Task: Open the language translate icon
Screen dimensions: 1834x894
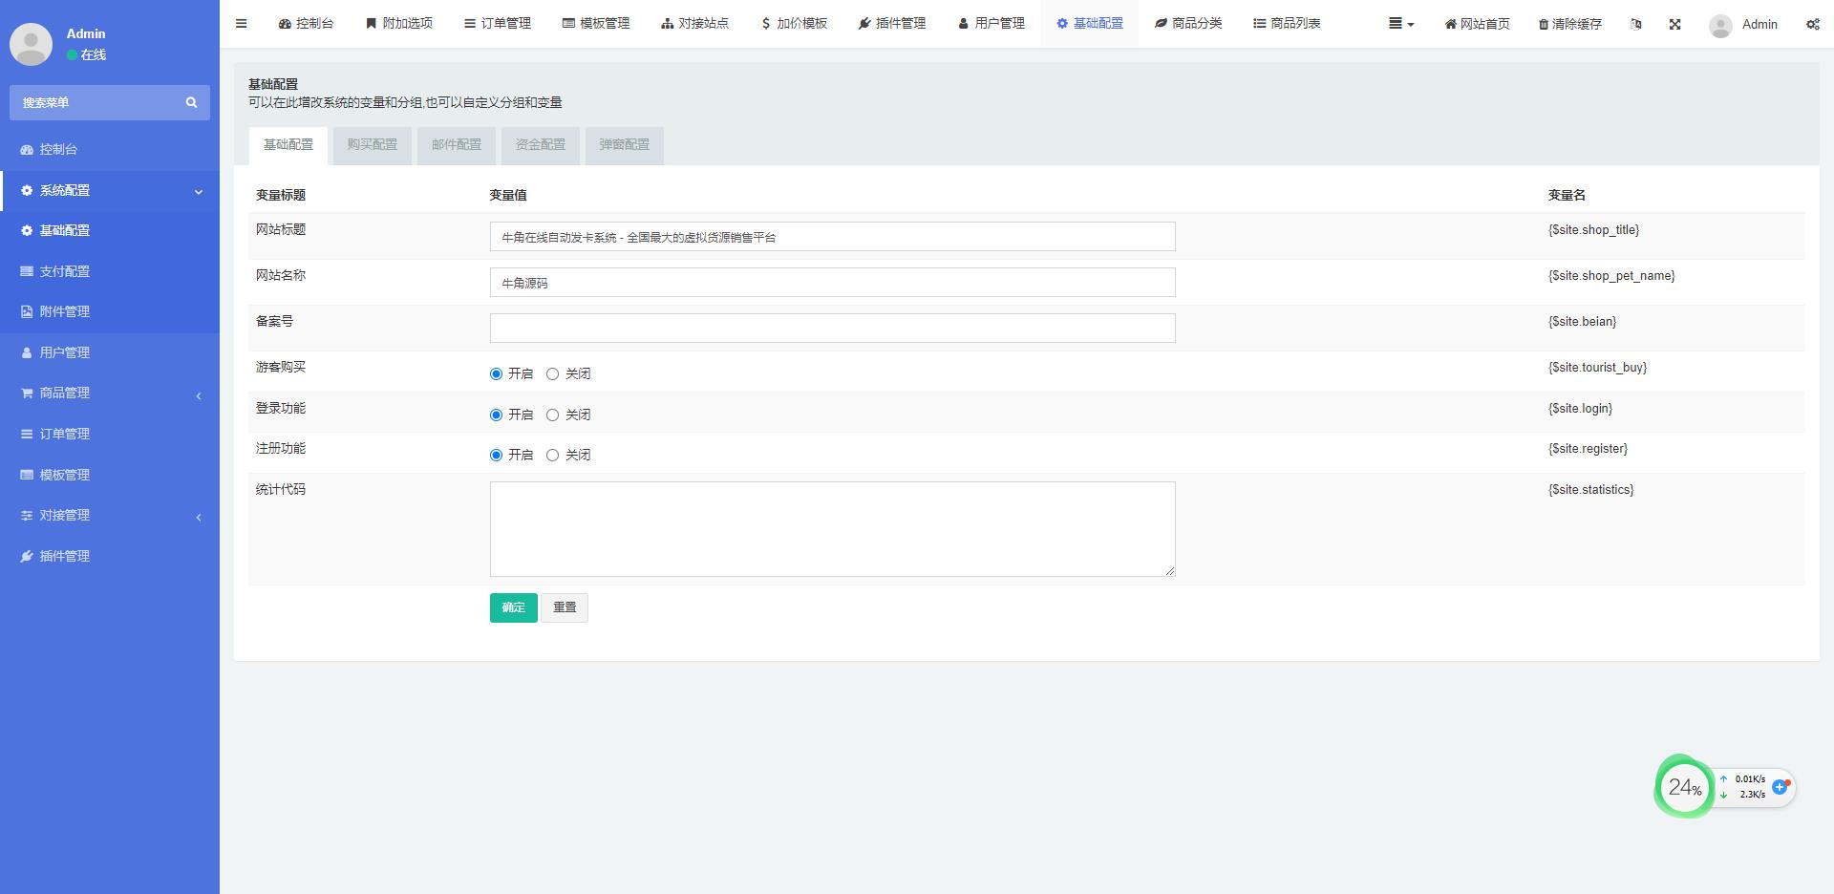Action: (1635, 24)
